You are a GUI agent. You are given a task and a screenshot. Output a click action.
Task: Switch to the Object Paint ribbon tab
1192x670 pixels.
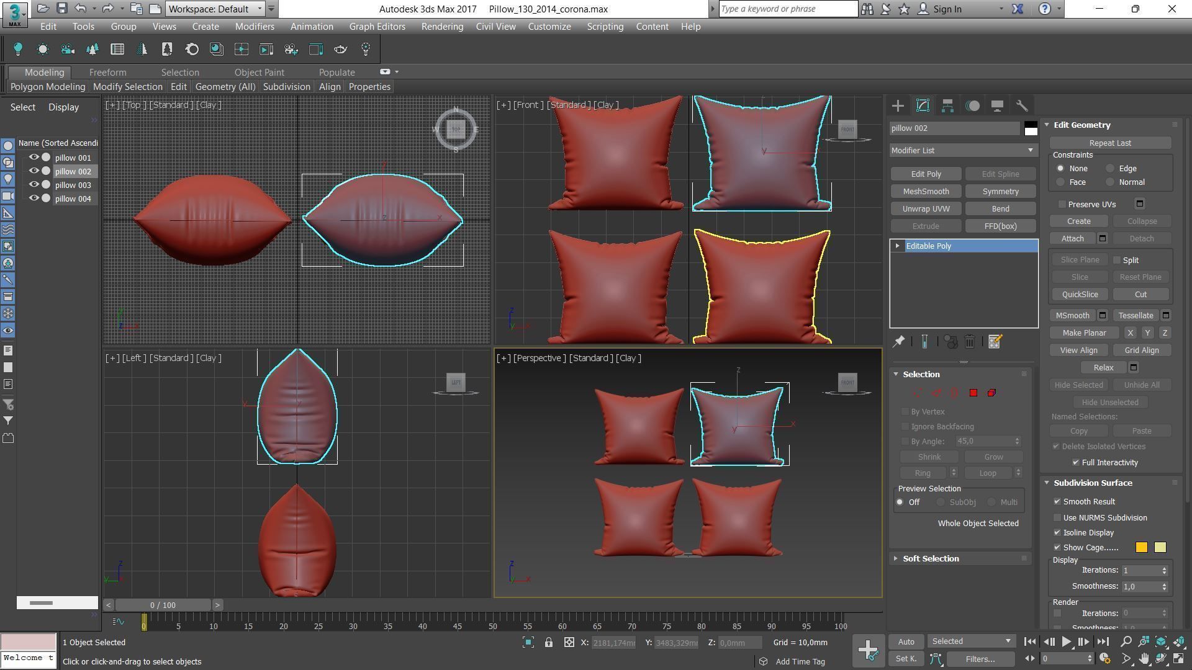pyautogui.click(x=259, y=73)
